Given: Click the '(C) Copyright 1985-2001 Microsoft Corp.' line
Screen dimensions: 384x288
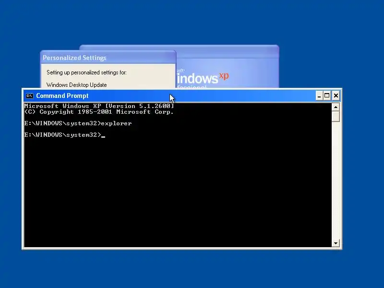Looking at the screenshot, I should tap(99, 112).
